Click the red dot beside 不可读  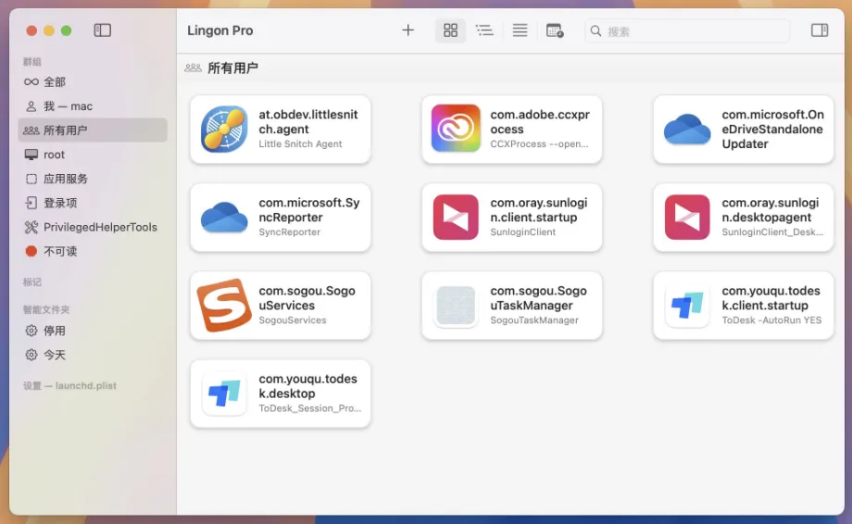click(31, 252)
